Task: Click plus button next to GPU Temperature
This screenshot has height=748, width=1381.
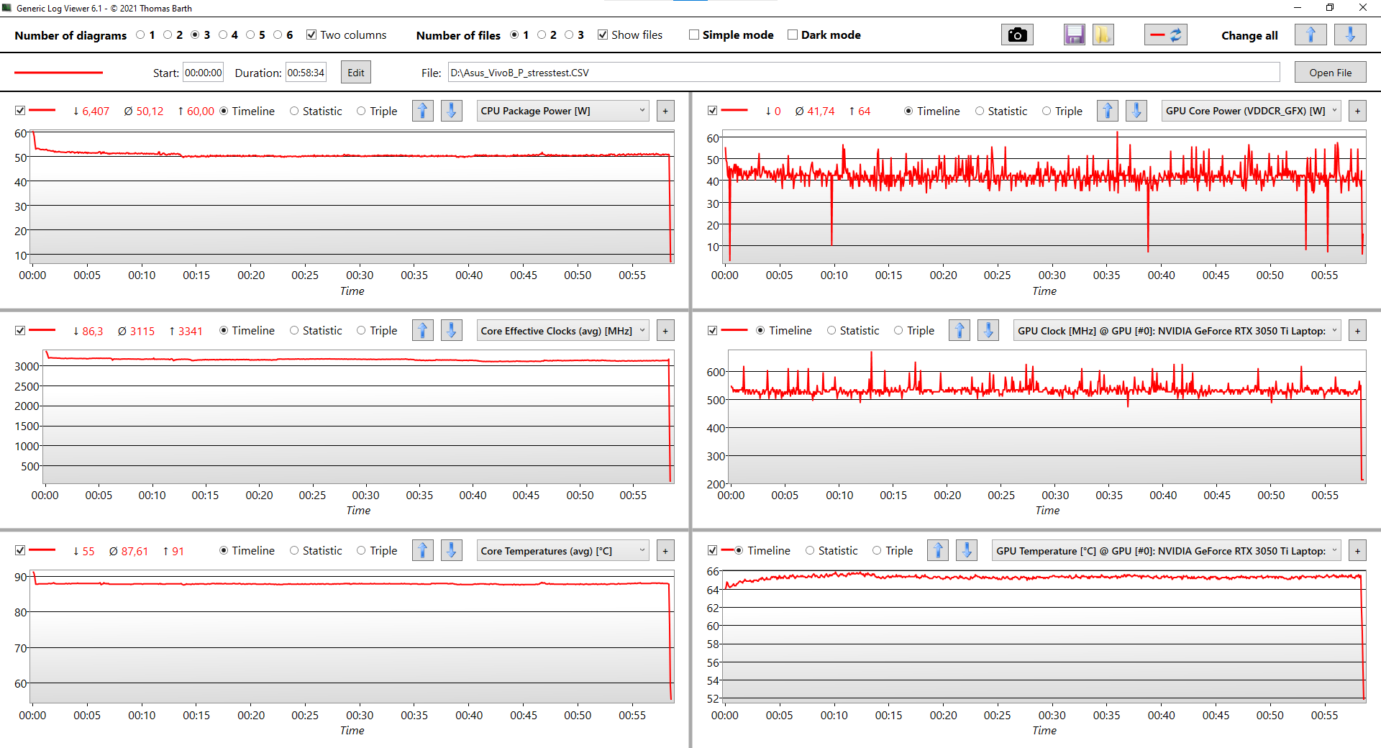Action: click(1357, 551)
